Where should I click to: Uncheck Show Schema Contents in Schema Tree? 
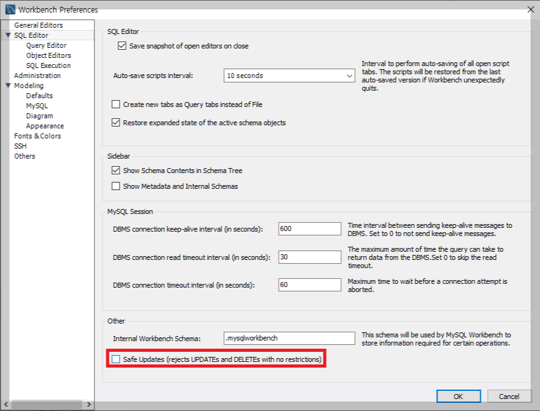pos(116,171)
